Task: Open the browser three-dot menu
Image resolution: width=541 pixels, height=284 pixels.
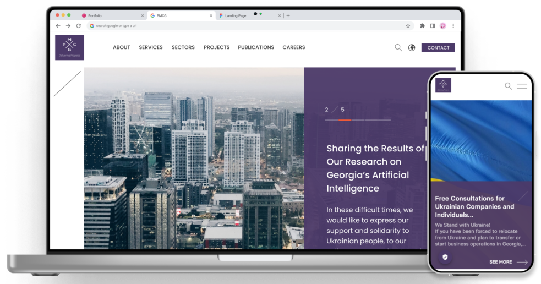Action: (453, 26)
